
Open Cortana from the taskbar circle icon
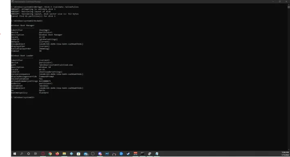(x=29, y=154)
